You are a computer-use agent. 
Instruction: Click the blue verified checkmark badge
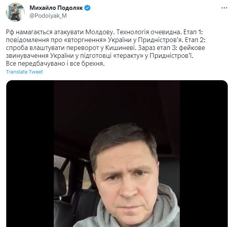tap(88, 8)
